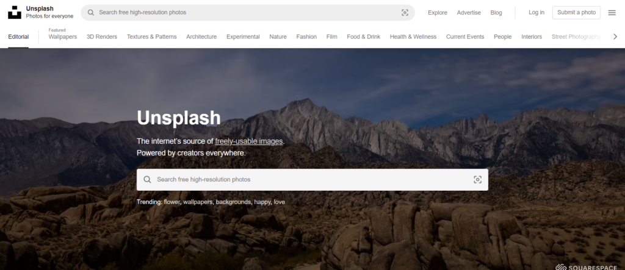Screen dimensions: 625x270
Task: Open the Wallpapers category
Action: pos(62,37)
